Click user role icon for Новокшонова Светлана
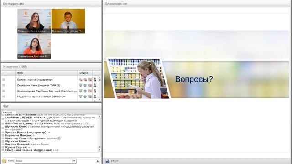 click(x=95, y=91)
